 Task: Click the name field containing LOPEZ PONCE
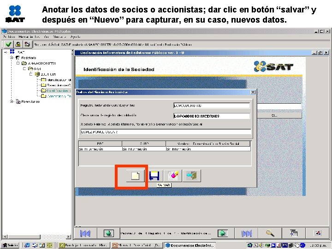coord(166,132)
